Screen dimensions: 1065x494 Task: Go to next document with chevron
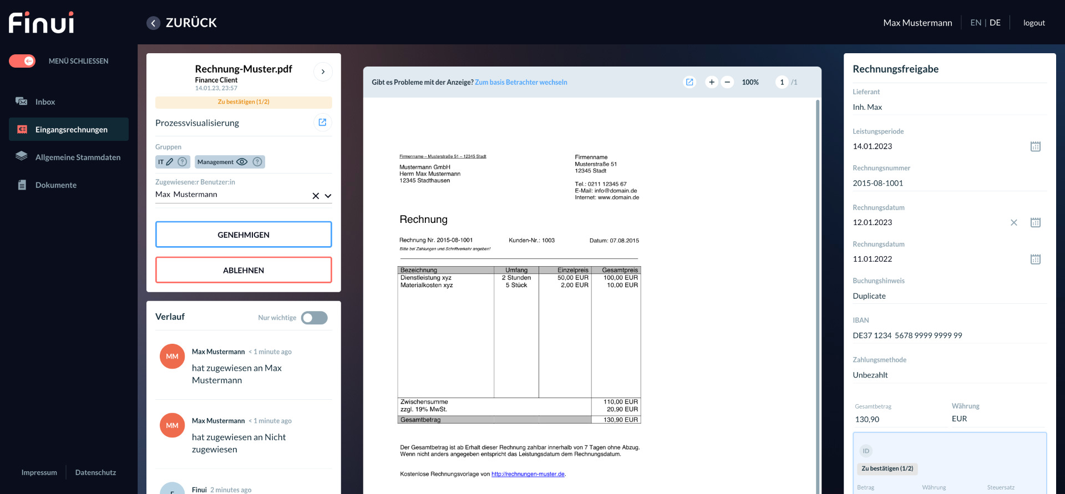coord(323,72)
